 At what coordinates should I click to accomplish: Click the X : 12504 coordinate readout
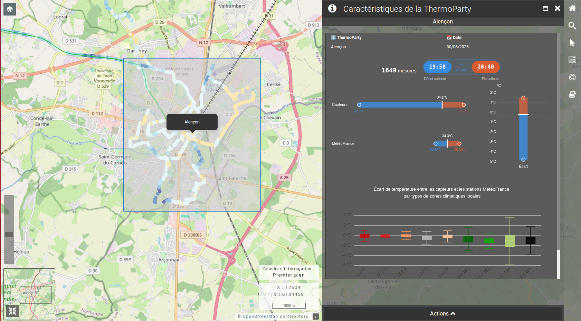click(289, 288)
